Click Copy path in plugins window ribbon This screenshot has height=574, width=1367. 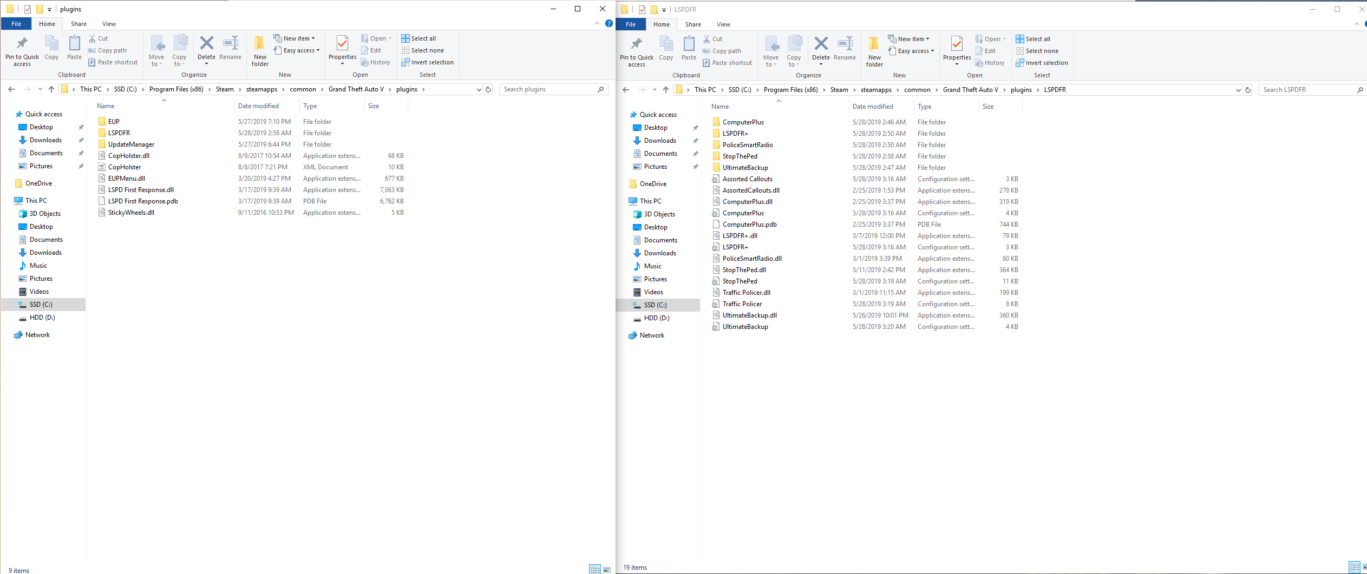coord(107,50)
